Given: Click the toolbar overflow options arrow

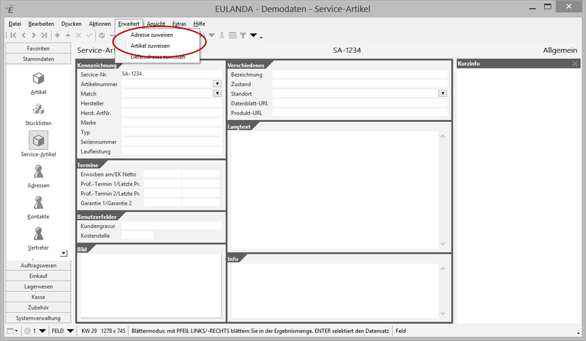Looking at the screenshot, I should tap(261, 37).
